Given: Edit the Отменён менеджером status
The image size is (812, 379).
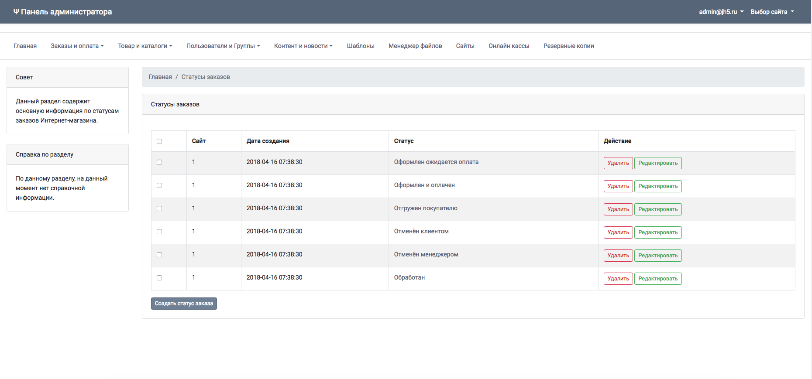Looking at the screenshot, I should [x=658, y=256].
